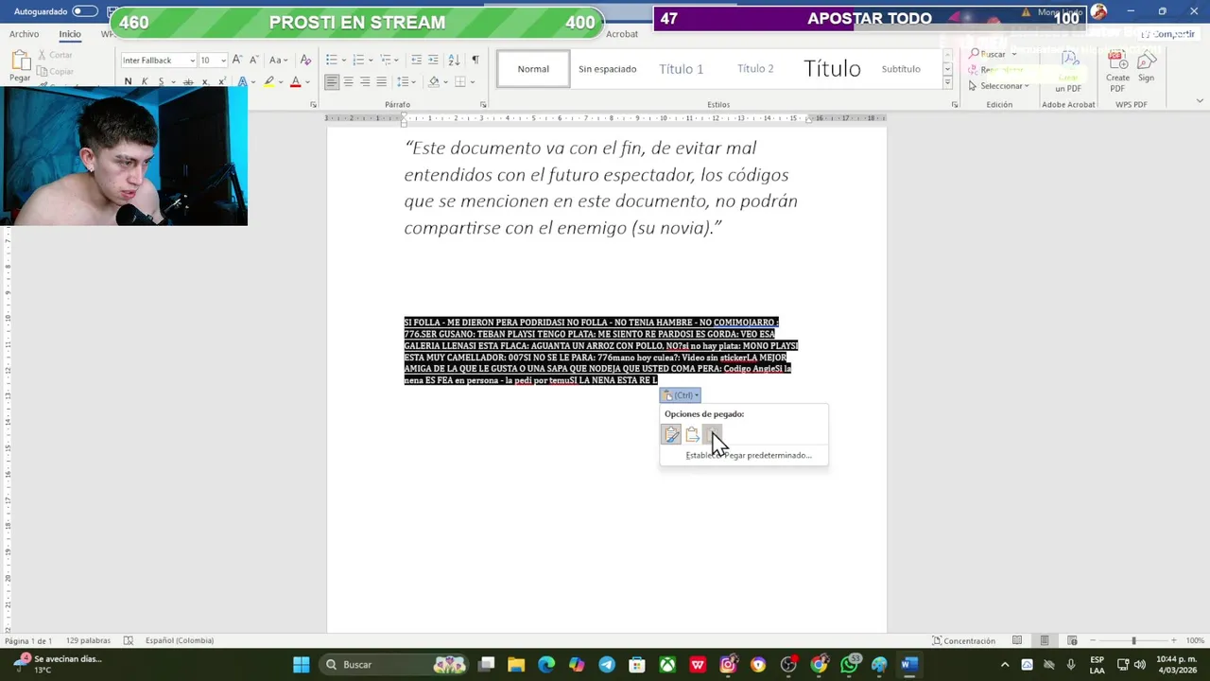Image resolution: width=1210 pixels, height=681 pixels.
Task: Decrease paragraph indent
Action: coord(416,60)
